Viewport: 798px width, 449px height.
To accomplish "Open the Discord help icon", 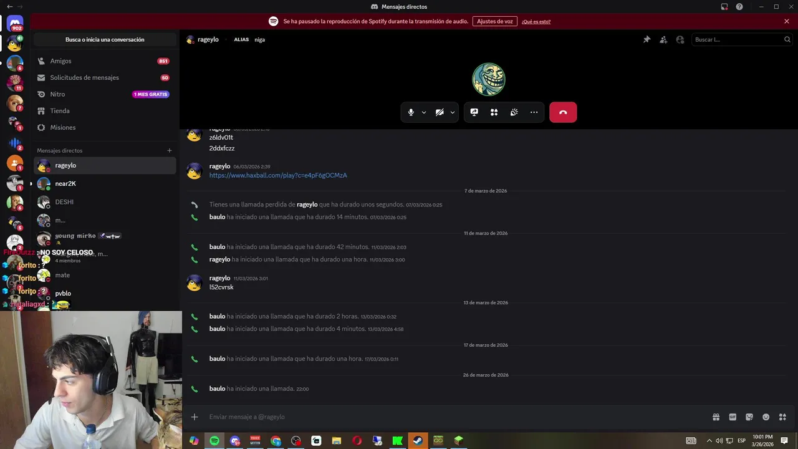I will 739,6.
